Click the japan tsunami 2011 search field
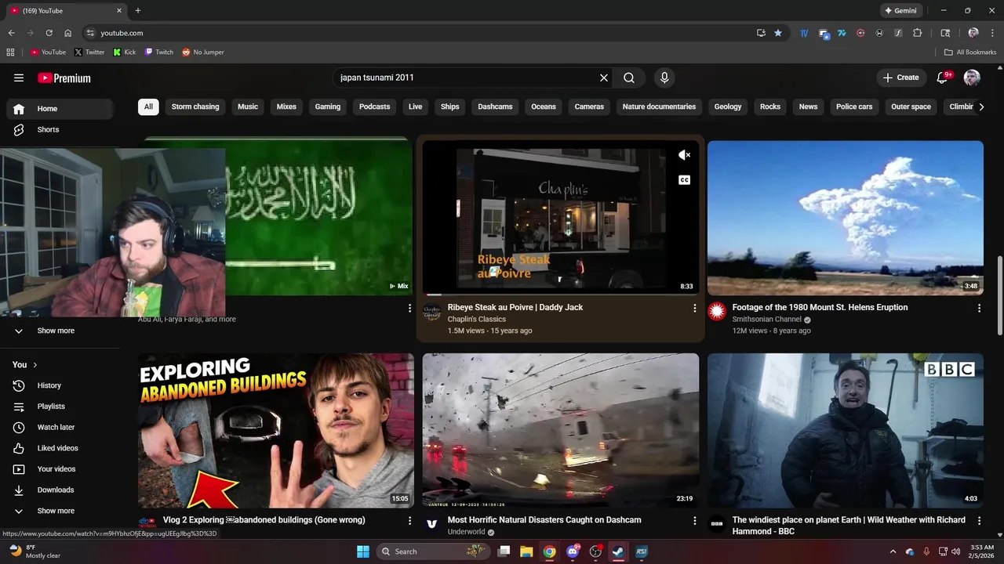1004x564 pixels. point(465,78)
